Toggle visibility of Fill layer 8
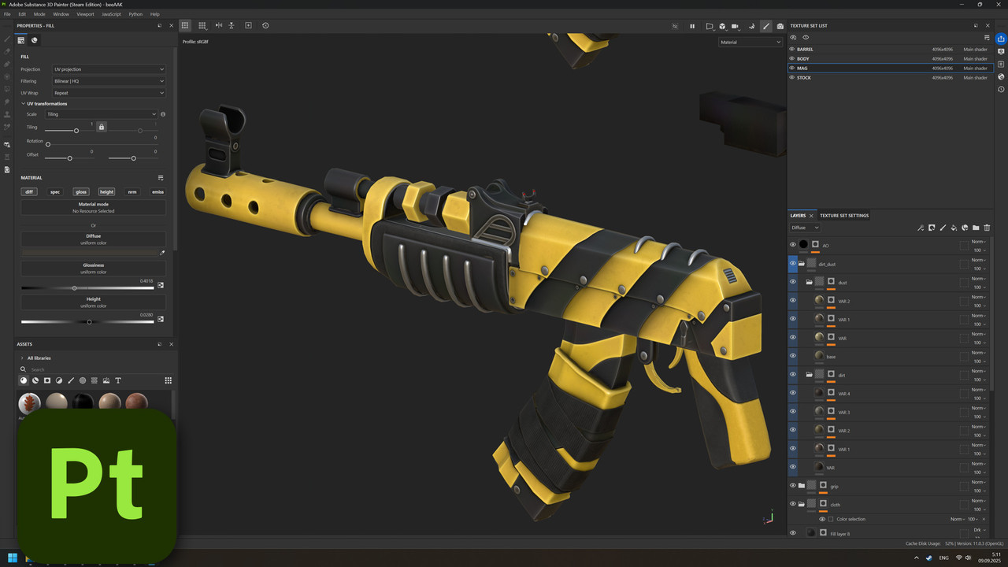The width and height of the screenshot is (1008, 567). pyautogui.click(x=793, y=533)
